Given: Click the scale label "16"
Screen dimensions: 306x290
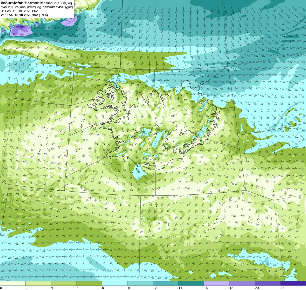Looking at the screenshot, I should [x=206, y=288].
